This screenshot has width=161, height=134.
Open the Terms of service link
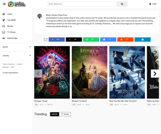click(8, 64)
